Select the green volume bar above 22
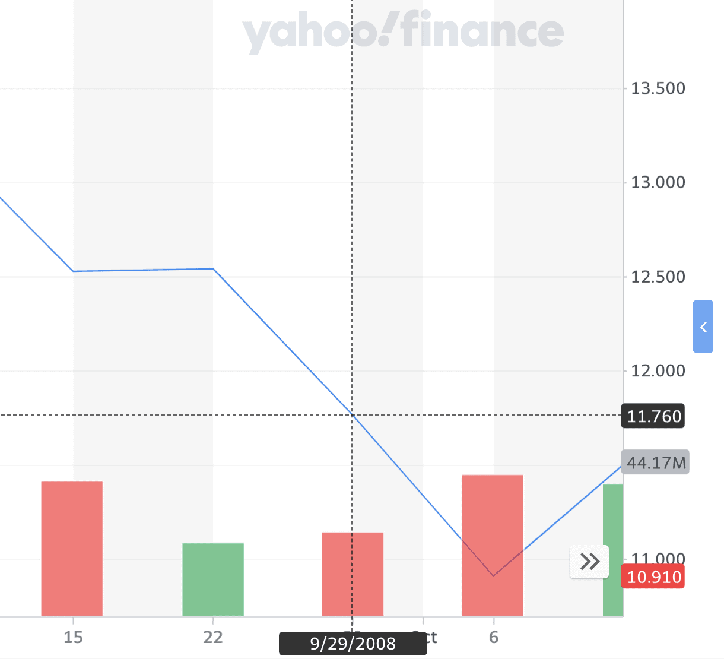This screenshot has width=724, height=659. click(213, 579)
